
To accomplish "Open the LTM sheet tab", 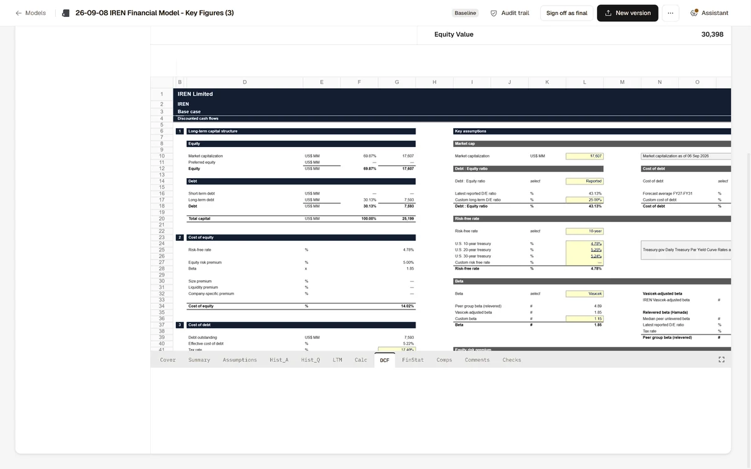I will [x=337, y=360].
